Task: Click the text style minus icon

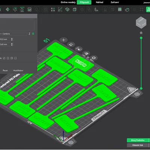Action: (x=15, y=58)
